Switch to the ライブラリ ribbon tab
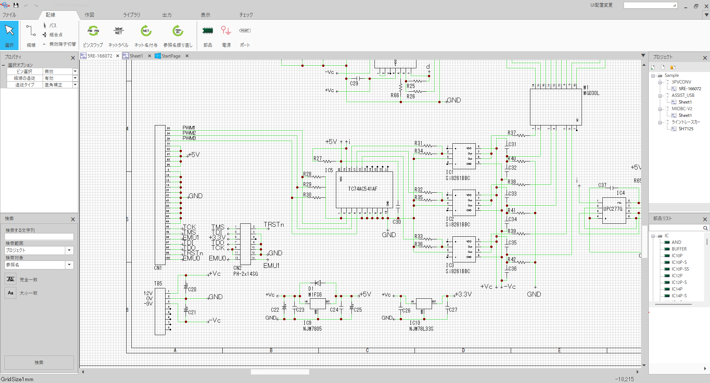The image size is (710, 383). click(x=132, y=15)
